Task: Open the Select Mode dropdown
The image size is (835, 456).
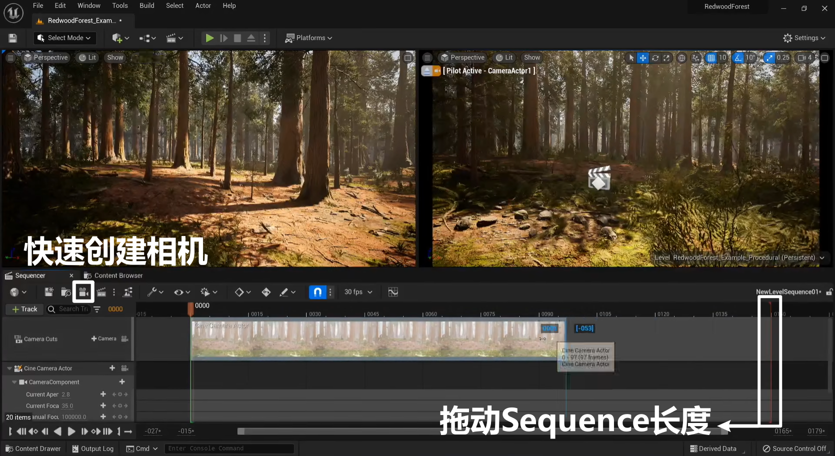Action: click(64, 38)
